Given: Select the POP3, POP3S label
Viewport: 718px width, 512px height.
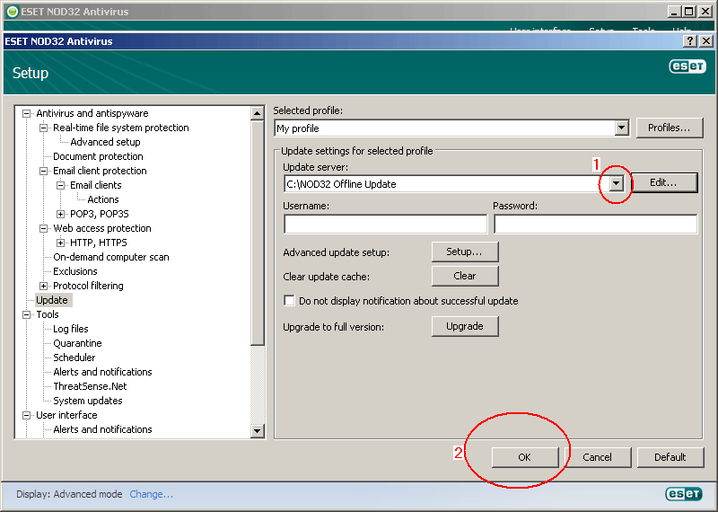Looking at the screenshot, I should [x=100, y=214].
